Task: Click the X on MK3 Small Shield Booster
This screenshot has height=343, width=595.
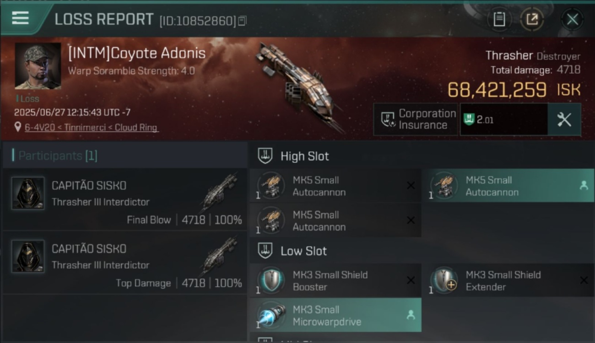Action: coord(411,280)
